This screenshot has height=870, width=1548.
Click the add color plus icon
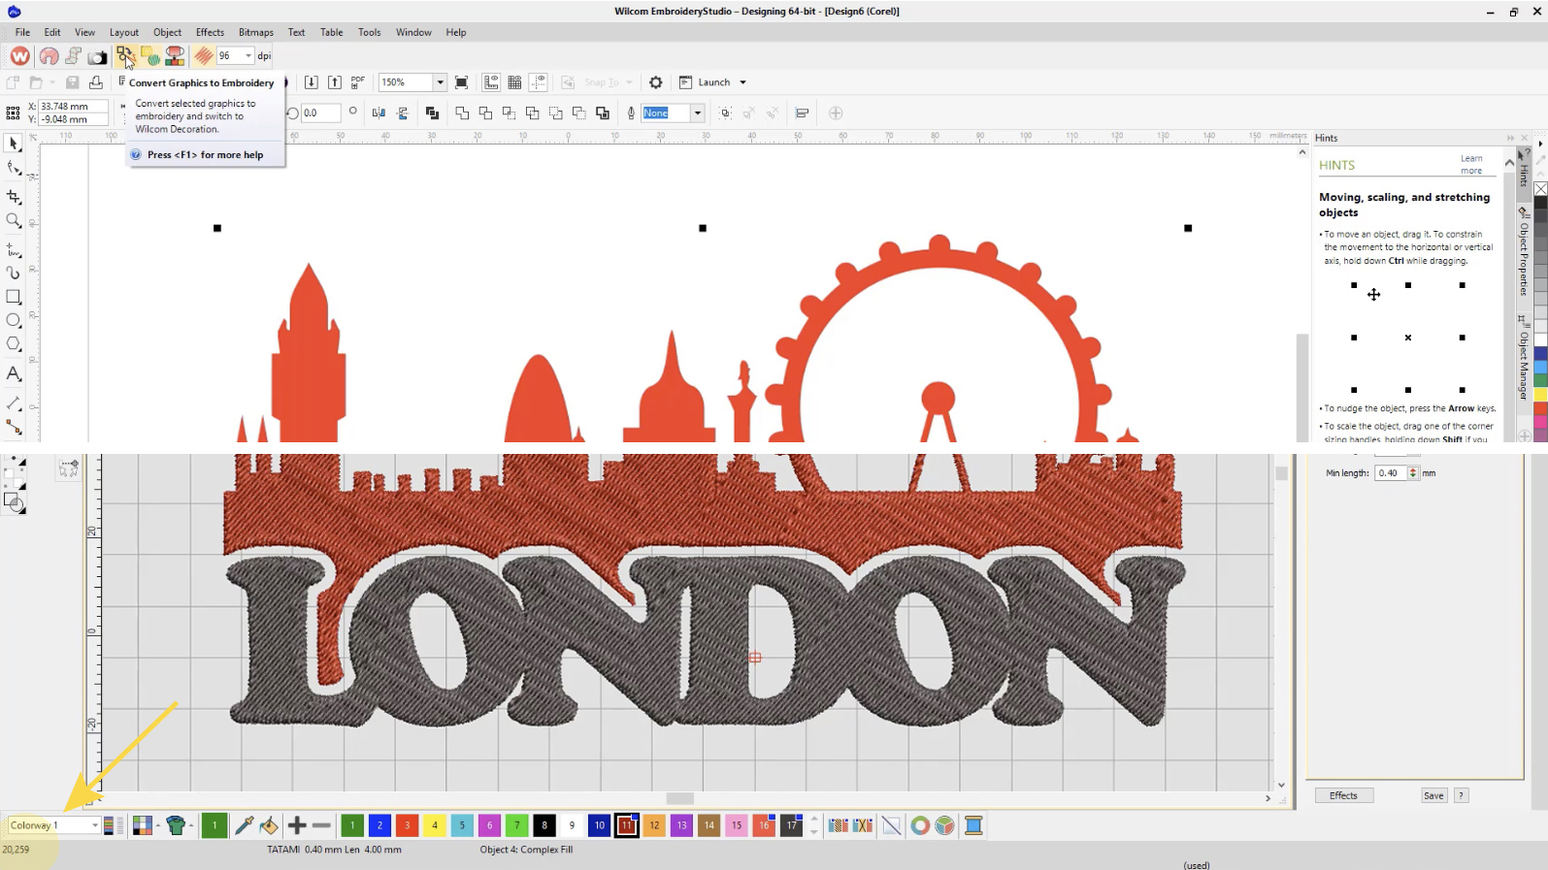click(x=297, y=825)
